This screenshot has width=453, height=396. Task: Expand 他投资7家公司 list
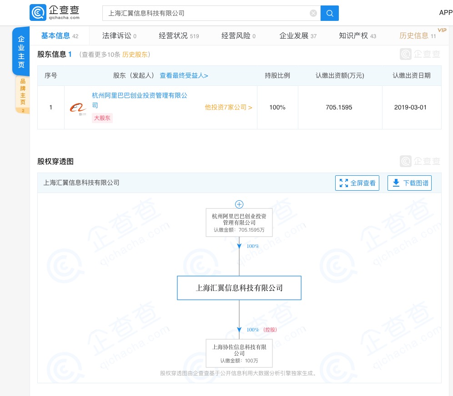(x=228, y=108)
